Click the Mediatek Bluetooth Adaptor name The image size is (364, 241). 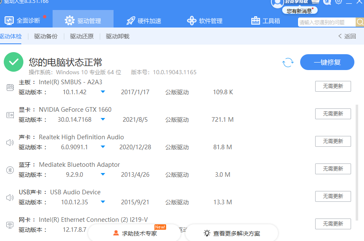tap(79, 165)
